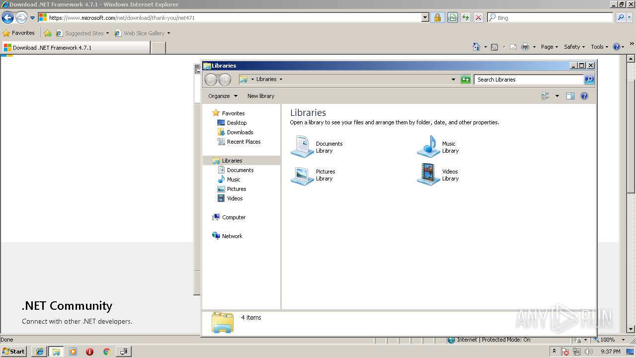Click the security lock icon in address bar
Screen dimensions: 636x358
click(437, 17)
